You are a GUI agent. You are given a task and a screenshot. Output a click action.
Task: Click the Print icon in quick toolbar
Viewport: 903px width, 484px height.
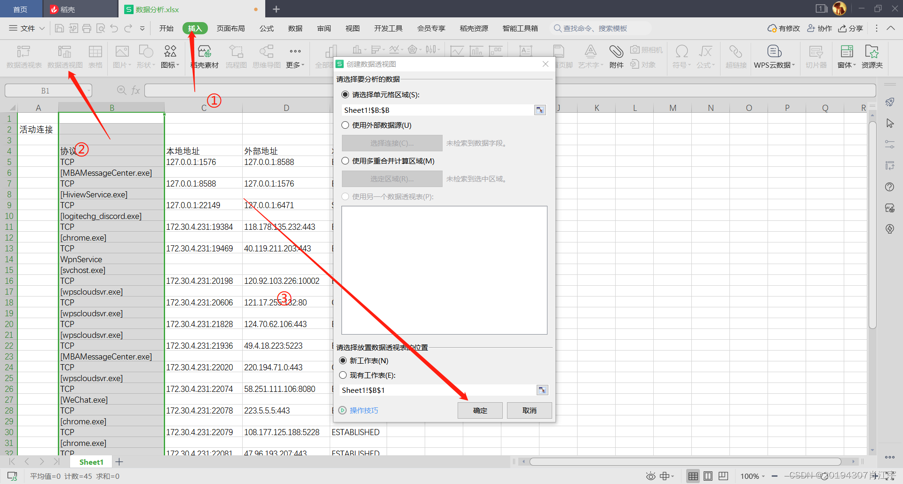coord(87,28)
